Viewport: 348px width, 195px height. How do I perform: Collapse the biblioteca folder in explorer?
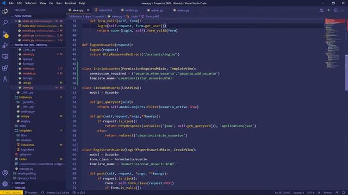point(25,97)
